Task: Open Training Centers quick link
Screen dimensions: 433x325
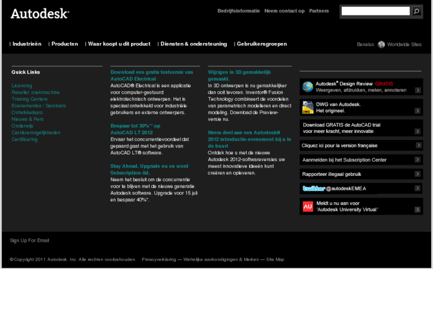Action: [30, 99]
